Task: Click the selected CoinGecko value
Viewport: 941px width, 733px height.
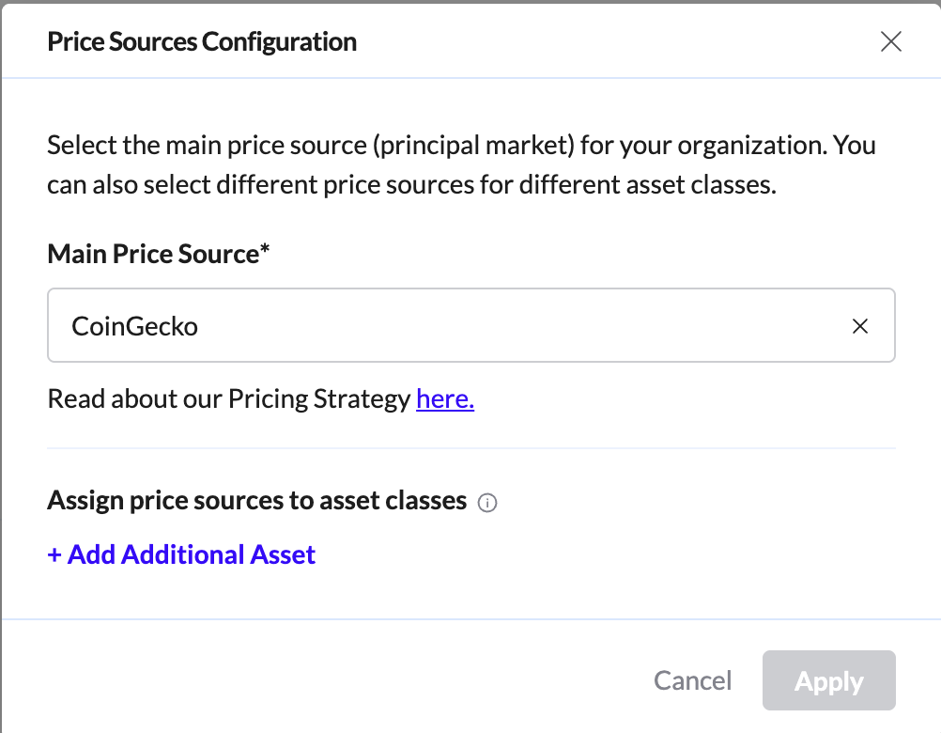Action: tap(135, 326)
